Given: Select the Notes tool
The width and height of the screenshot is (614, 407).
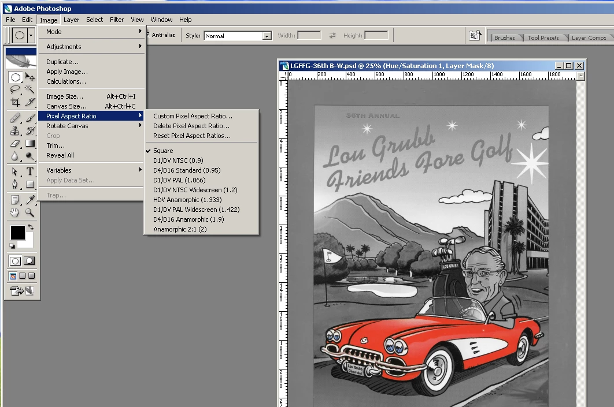Looking at the screenshot, I should point(15,200).
